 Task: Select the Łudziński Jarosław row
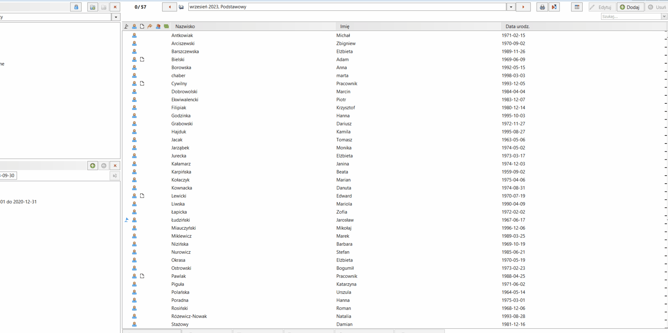click(394, 220)
